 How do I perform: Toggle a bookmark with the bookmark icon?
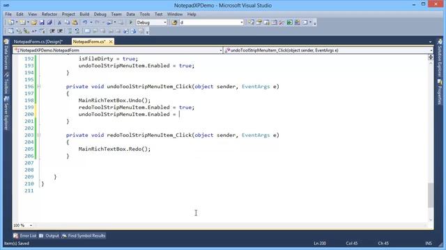pyautogui.click(x=87, y=31)
